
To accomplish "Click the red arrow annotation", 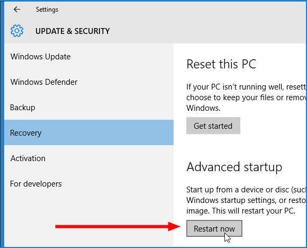I will tap(118, 227).
